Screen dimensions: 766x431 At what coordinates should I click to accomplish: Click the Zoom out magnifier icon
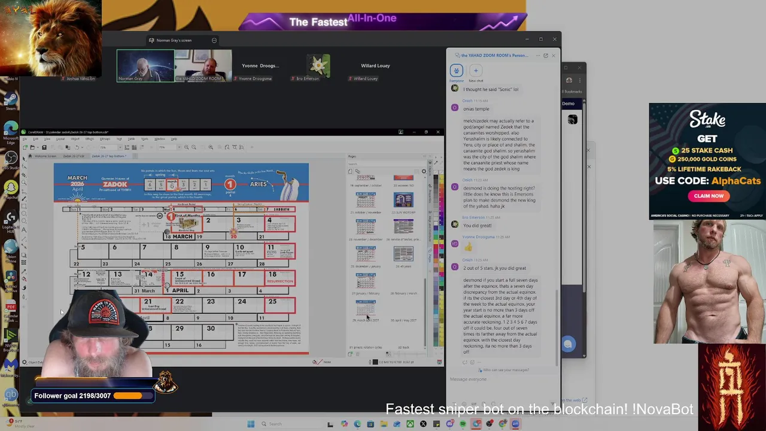coord(194,147)
